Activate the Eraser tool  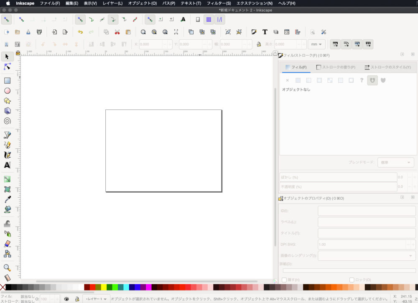[7, 244]
